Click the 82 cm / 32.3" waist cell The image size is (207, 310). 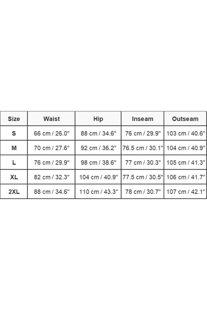tap(51, 177)
